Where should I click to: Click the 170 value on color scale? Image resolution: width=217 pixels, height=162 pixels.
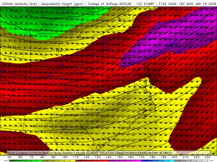[x=142, y=157]
